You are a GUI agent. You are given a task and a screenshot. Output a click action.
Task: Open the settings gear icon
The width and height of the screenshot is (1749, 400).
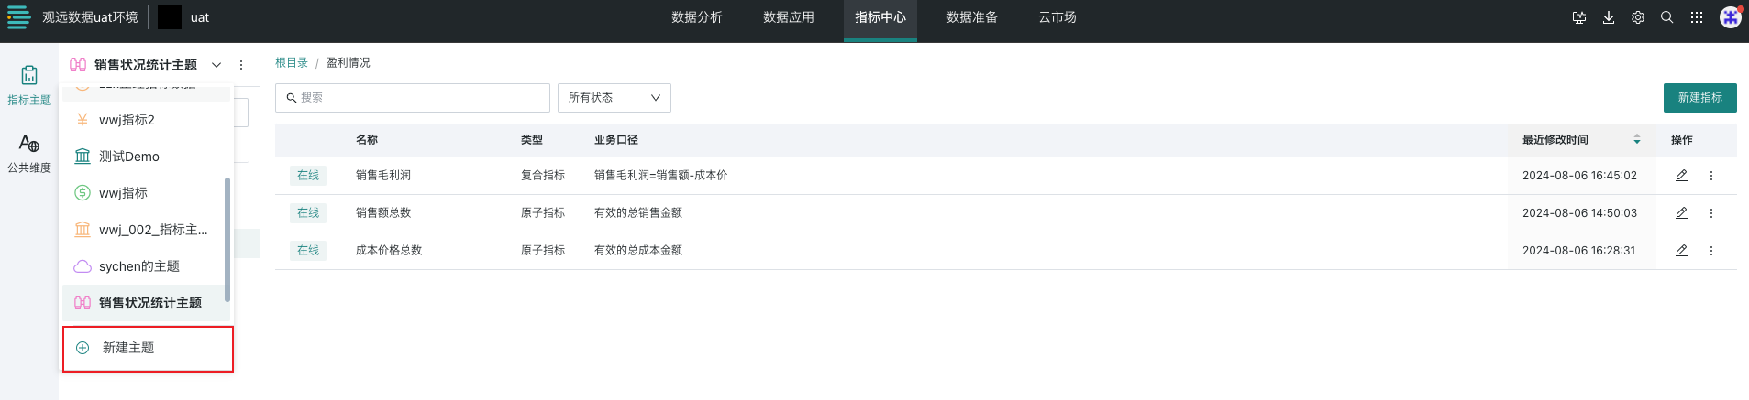[x=1638, y=17]
